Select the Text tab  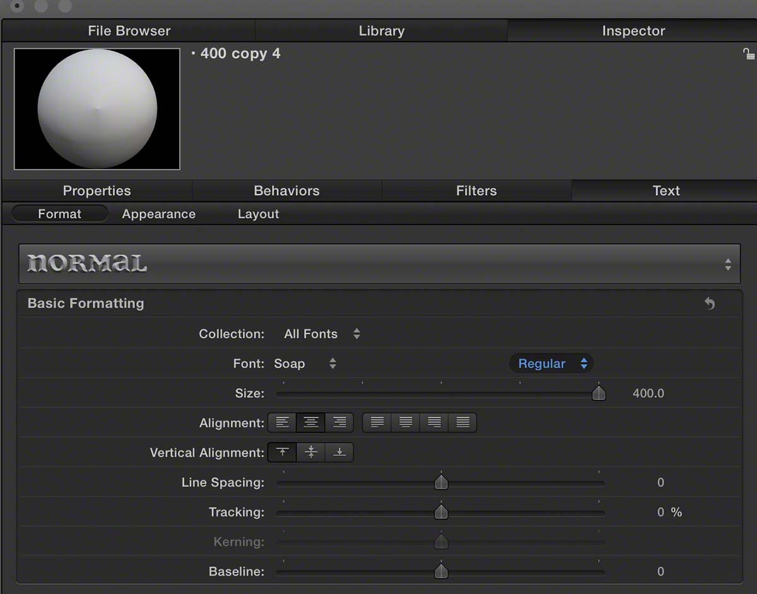pyautogui.click(x=666, y=191)
